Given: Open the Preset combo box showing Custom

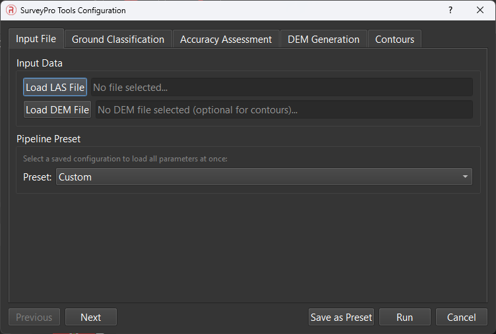Looking at the screenshot, I should 257,177.
